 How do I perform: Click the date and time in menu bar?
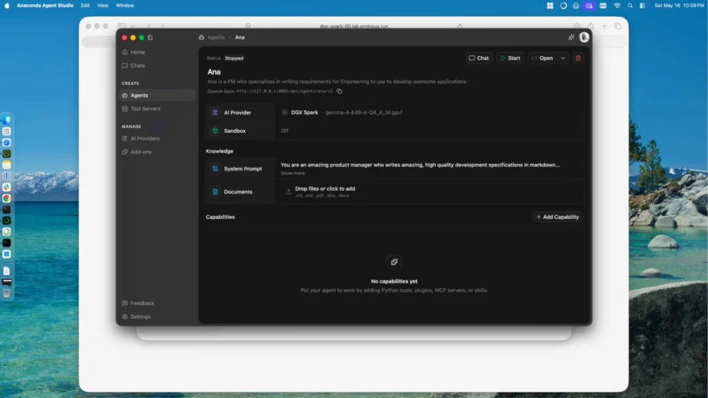[679, 6]
